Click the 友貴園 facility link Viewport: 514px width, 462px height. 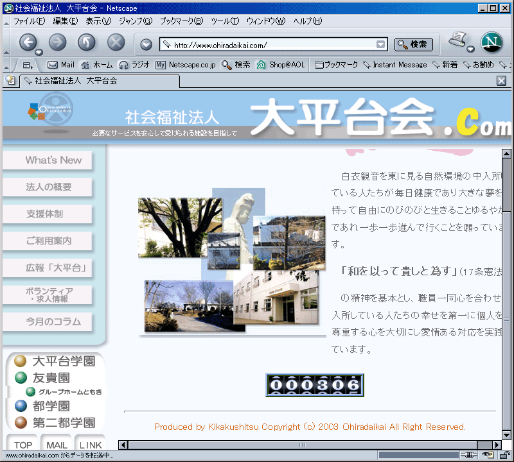(42, 377)
